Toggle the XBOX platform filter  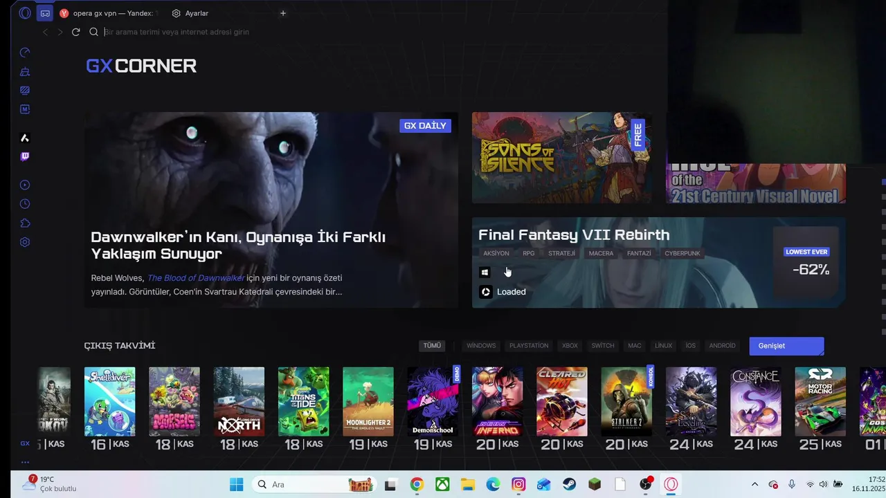click(x=570, y=346)
